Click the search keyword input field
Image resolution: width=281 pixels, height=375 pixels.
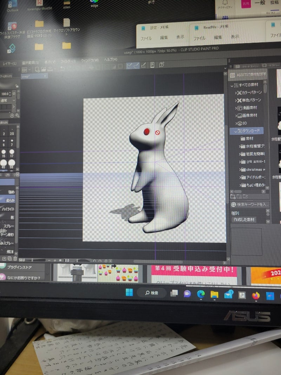(250, 205)
